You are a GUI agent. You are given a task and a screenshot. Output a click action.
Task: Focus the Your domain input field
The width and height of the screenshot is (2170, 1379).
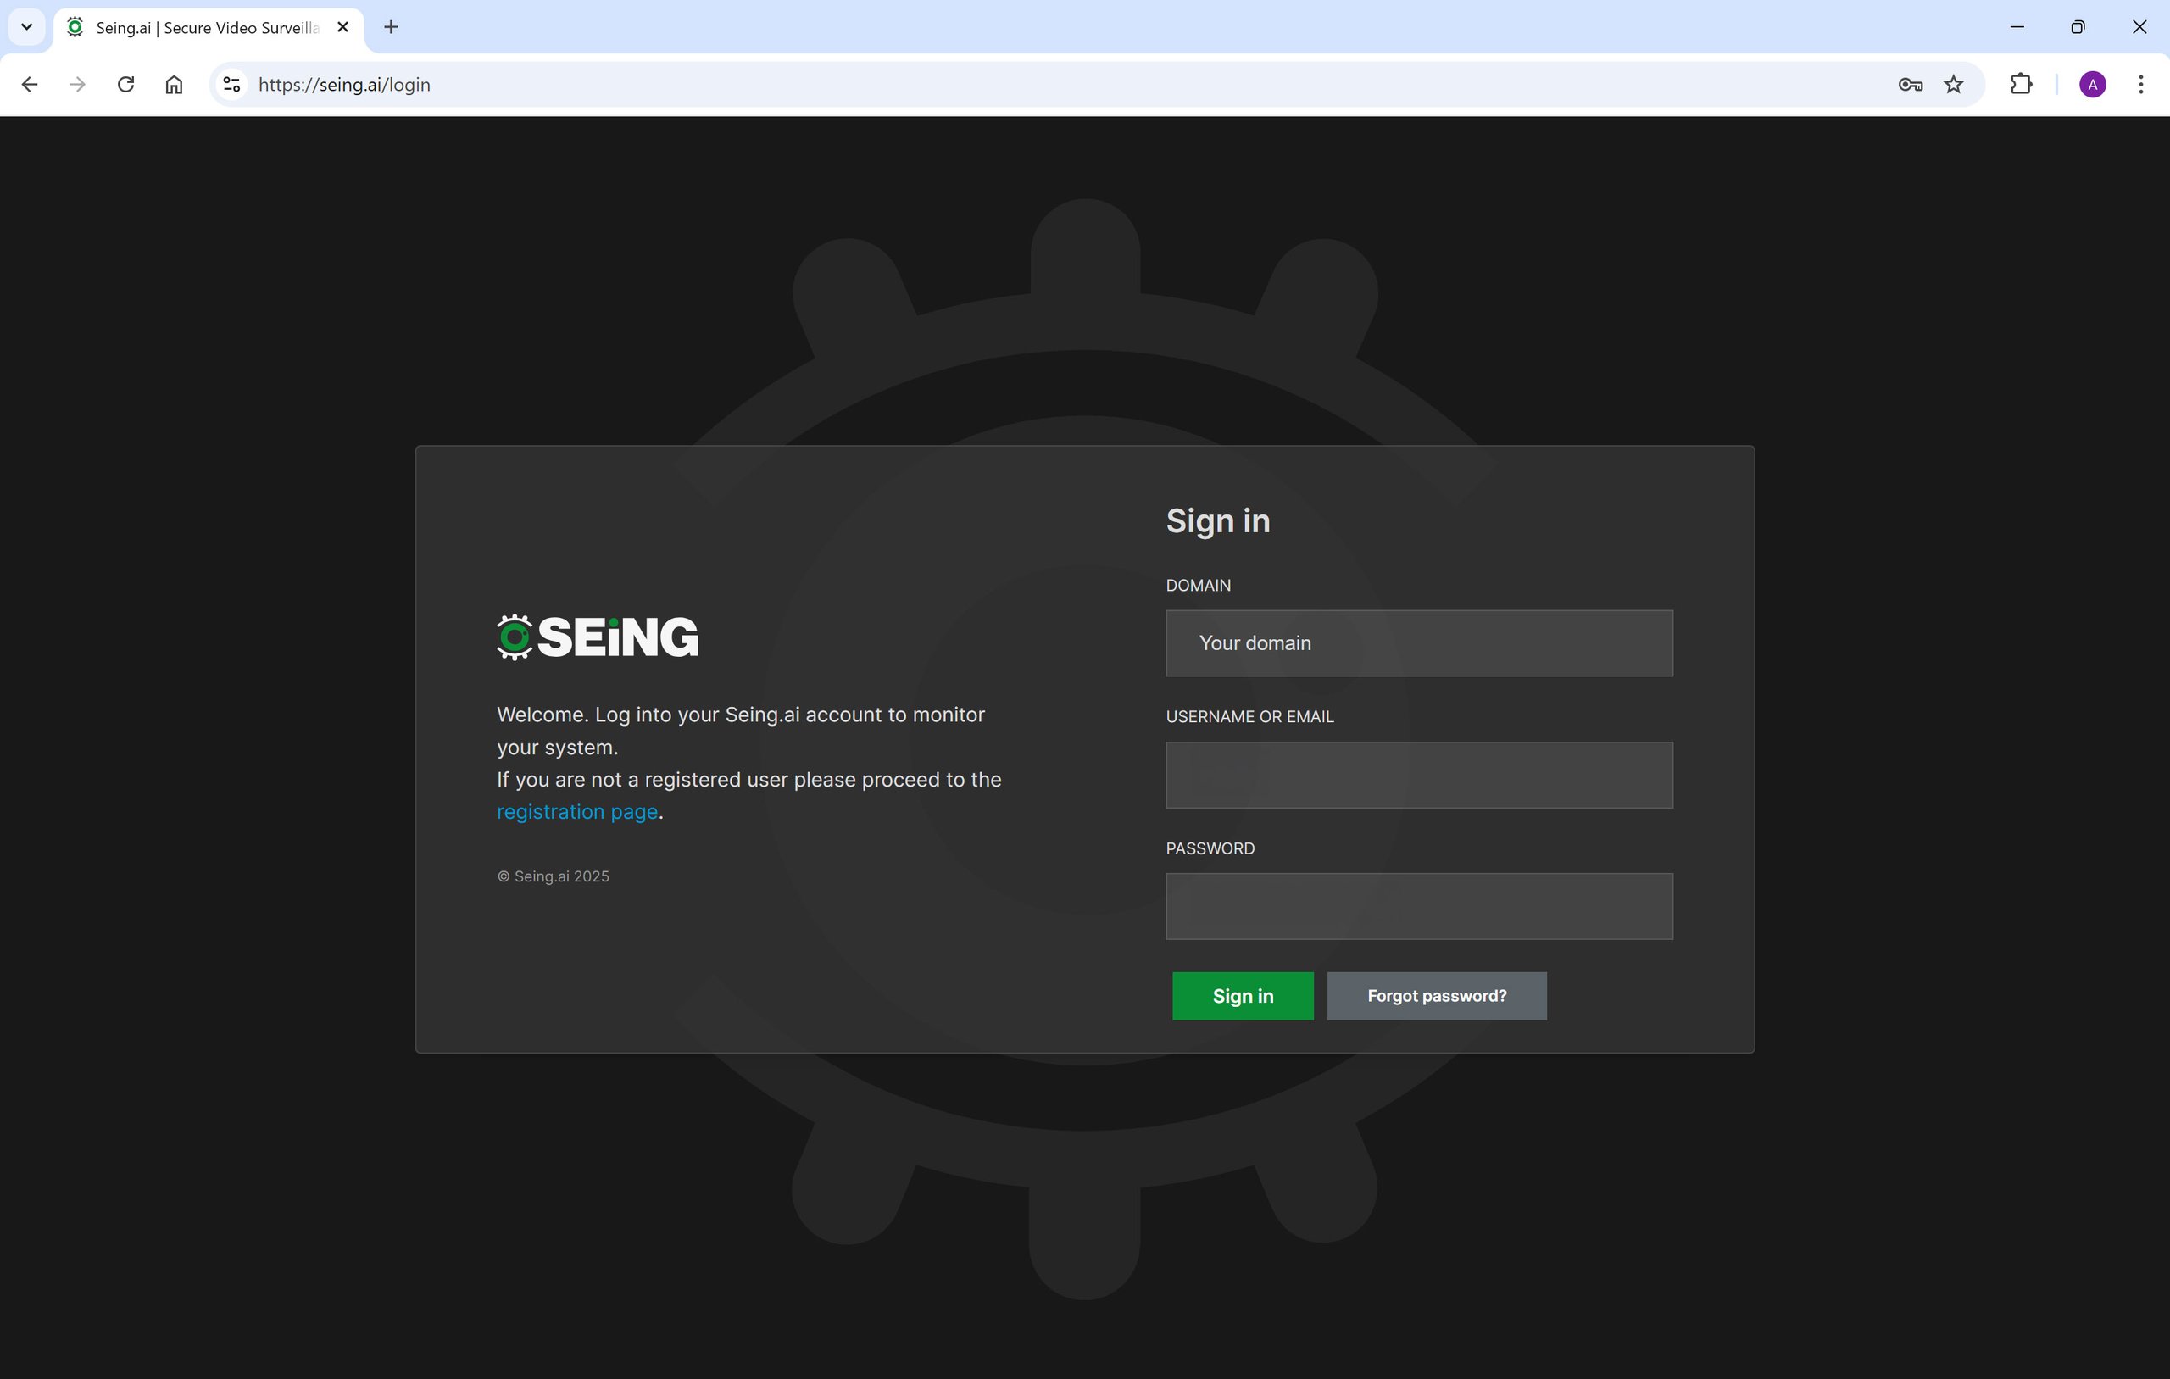coord(1418,643)
